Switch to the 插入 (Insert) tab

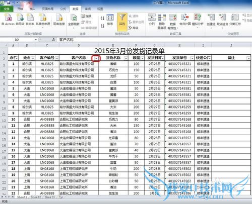point(32,9)
